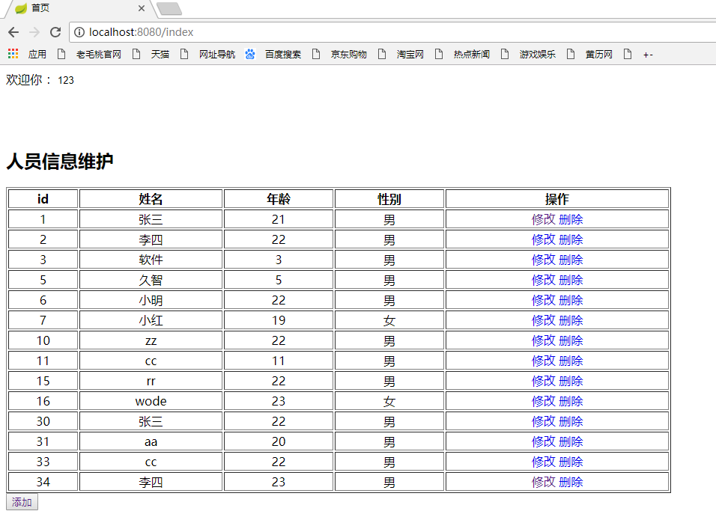Click the 添加 button below the table
Image resolution: width=716 pixels, height=517 pixels.
[x=22, y=502]
